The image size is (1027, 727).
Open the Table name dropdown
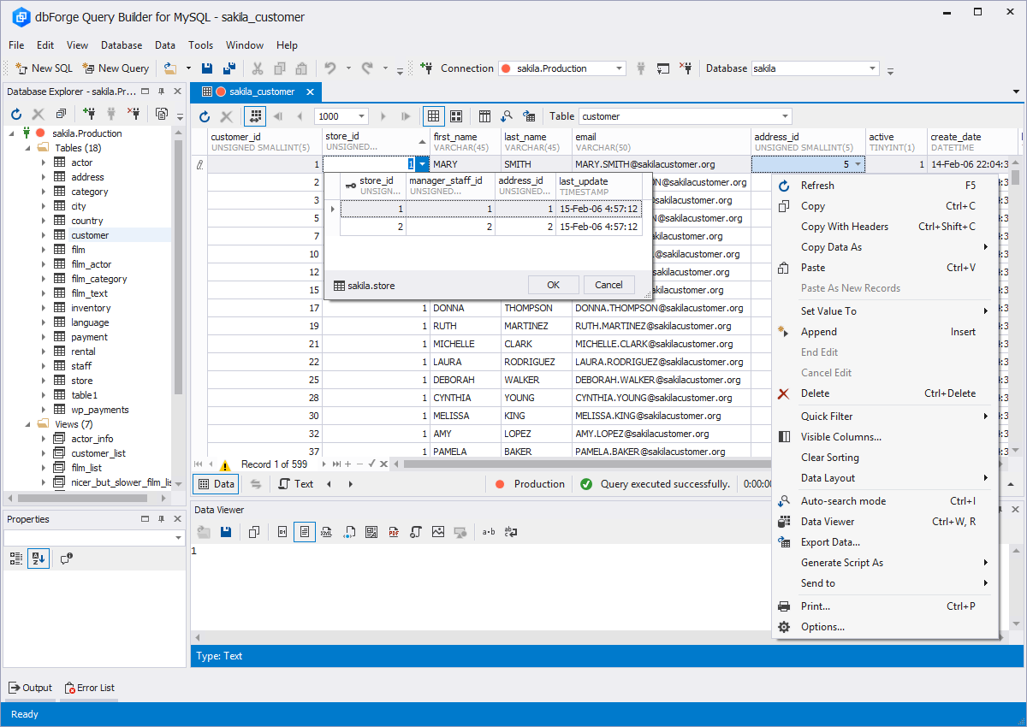tap(785, 116)
